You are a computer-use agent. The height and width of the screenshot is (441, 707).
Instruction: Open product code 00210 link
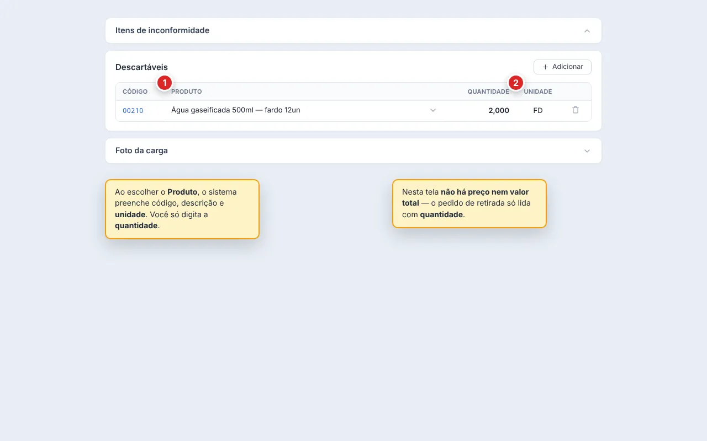point(133,111)
